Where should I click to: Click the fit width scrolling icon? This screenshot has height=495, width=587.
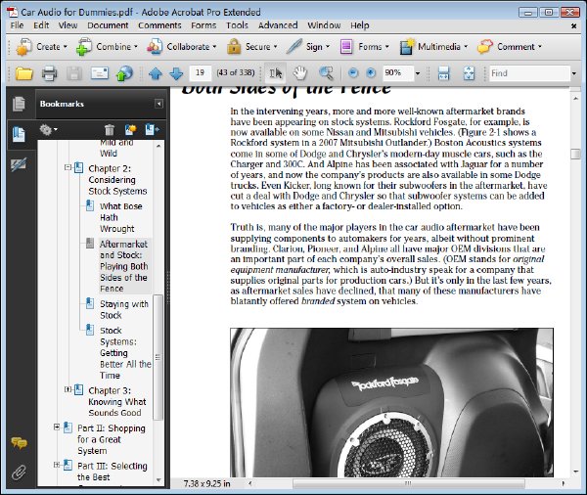[x=443, y=73]
